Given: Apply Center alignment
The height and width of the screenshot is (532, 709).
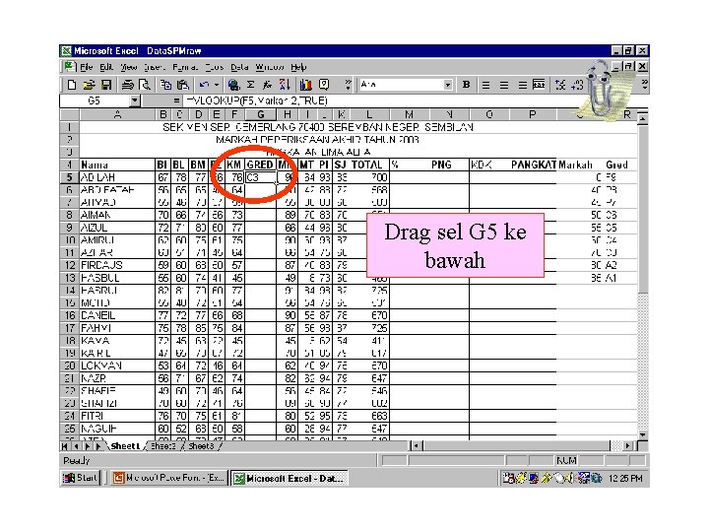Looking at the screenshot, I should (x=504, y=85).
